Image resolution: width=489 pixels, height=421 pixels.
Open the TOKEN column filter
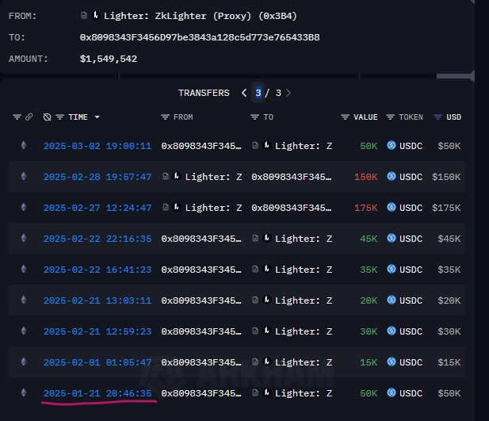click(x=390, y=117)
